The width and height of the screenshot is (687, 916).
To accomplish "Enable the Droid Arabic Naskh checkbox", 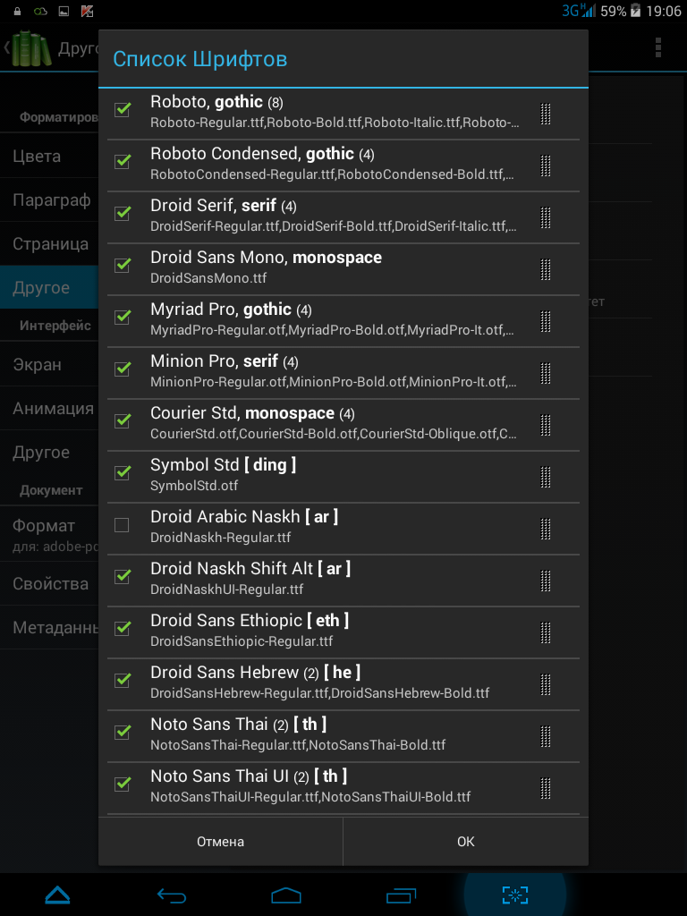I will 123,525.
